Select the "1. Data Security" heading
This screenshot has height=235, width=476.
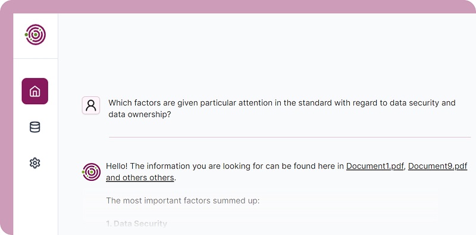(137, 224)
